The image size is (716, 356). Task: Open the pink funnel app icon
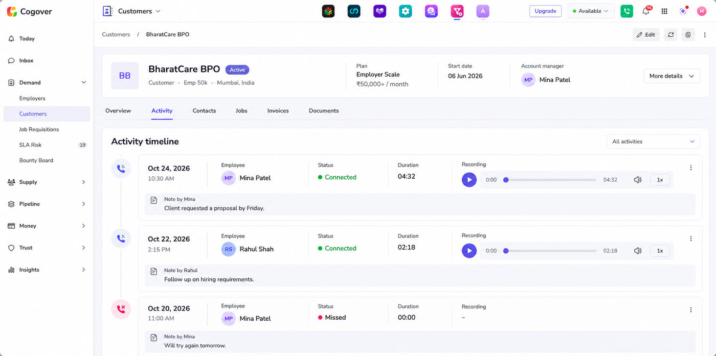coord(457,11)
